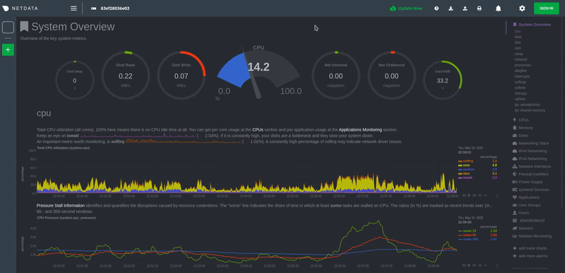565x273 pixels.
Task: Jump to ipc semaphores subsection
Action: click(x=527, y=104)
